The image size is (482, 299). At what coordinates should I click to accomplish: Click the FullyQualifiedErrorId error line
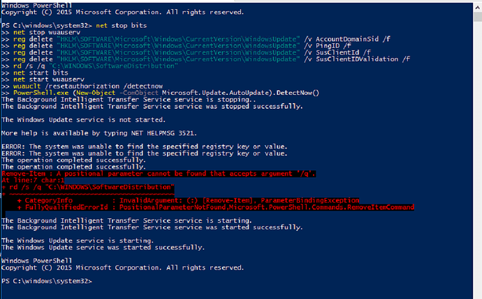[215, 207]
